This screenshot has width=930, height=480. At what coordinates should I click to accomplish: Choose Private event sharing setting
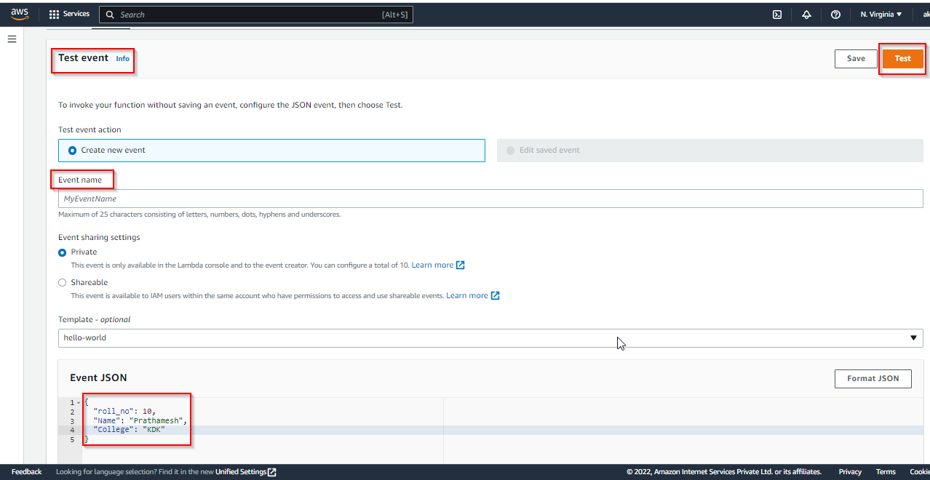(63, 252)
